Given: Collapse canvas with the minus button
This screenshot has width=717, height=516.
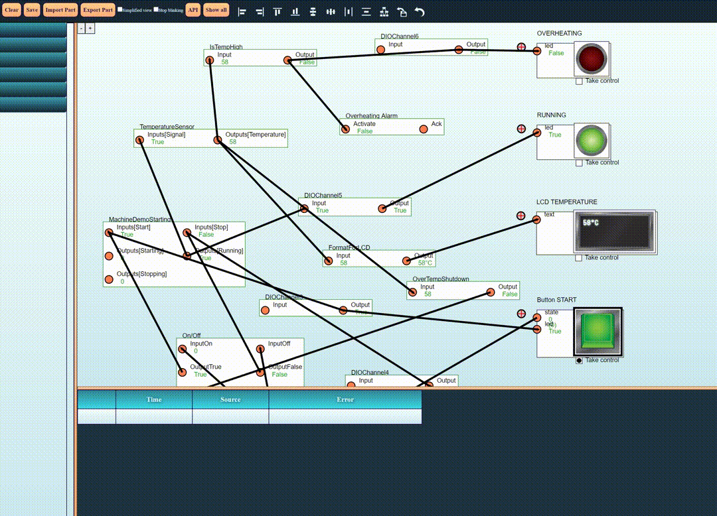Looking at the screenshot, I should [x=82, y=29].
